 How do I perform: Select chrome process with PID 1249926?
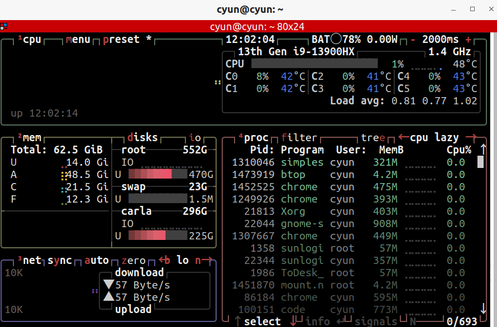348,199
